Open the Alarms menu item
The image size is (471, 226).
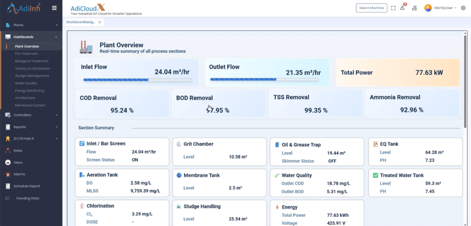pyautogui.click(x=19, y=174)
